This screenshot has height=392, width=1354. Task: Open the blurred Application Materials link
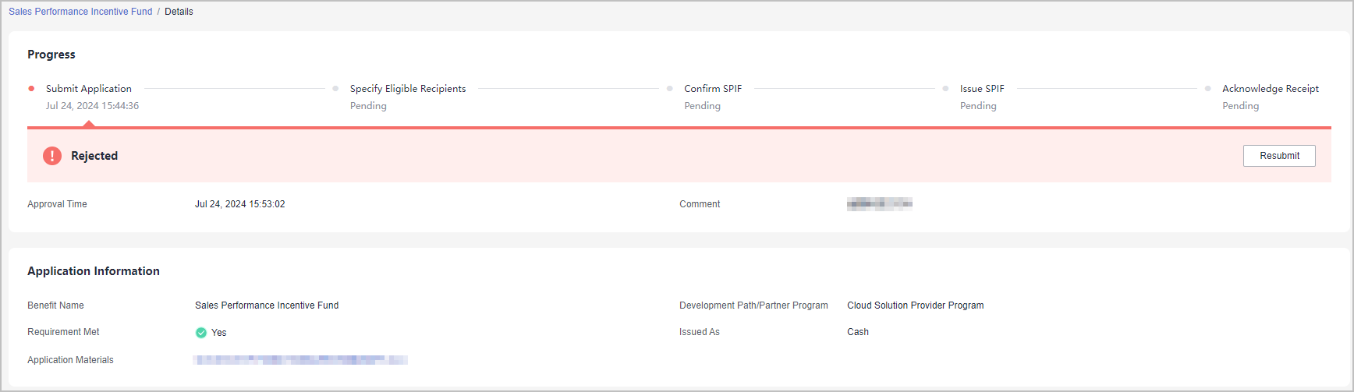tap(300, 360)
